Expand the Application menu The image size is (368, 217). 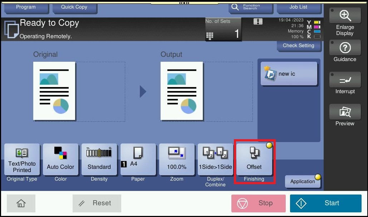[303, 181]
